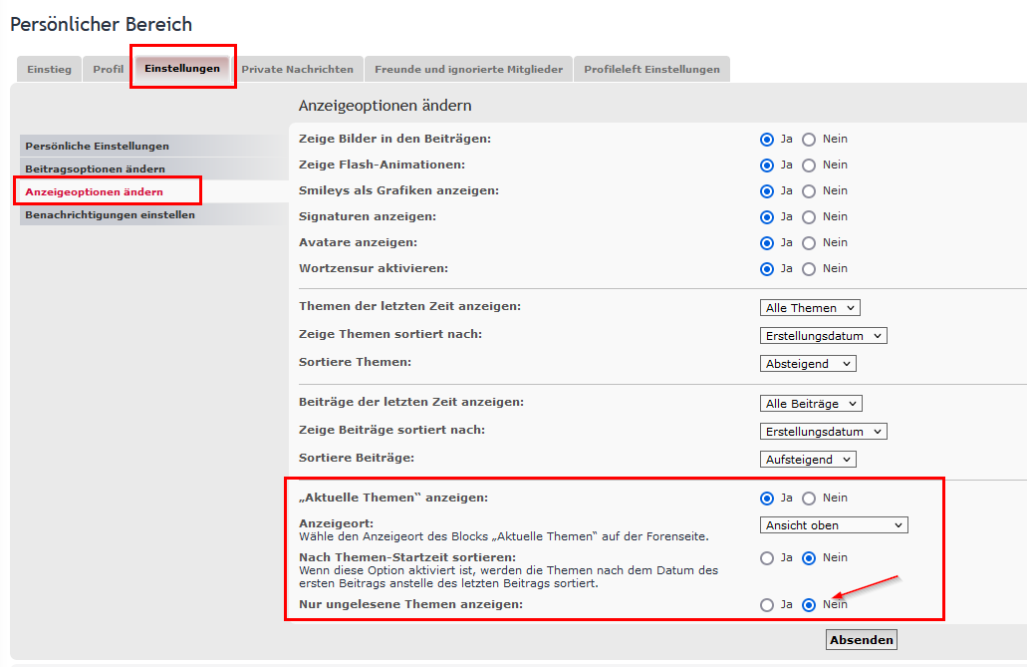Open the Profileleft Einstellungen tab
This screenshot has height=667, width=1027.
click(x=651, y=69)
